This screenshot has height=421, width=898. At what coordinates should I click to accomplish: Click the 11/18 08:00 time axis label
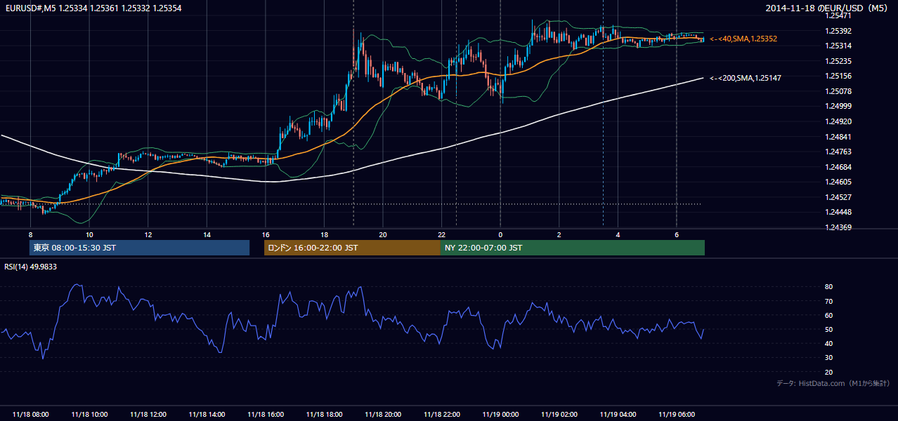pyautogui.click(x=30, y=414)
